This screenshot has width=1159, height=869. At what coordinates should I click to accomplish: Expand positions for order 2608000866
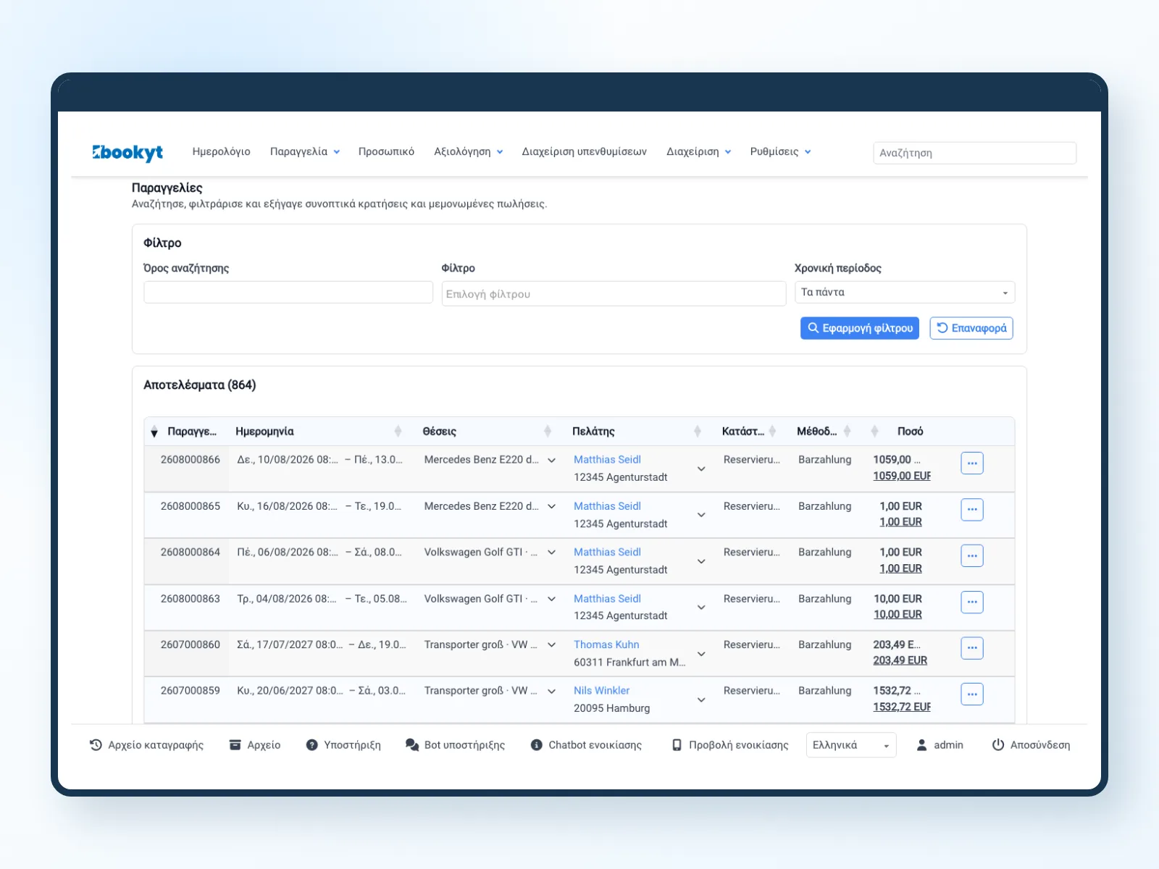pos(552,461)
